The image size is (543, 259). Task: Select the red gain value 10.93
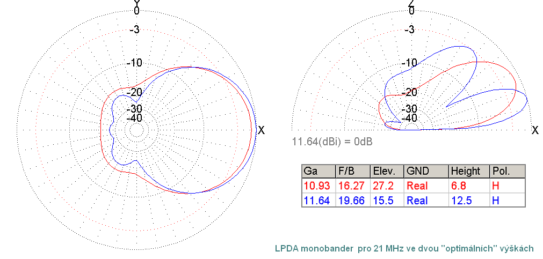tap(315, 186)
